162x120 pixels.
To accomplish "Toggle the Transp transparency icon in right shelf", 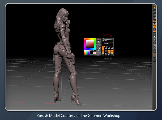I will [x=155, y=51].
